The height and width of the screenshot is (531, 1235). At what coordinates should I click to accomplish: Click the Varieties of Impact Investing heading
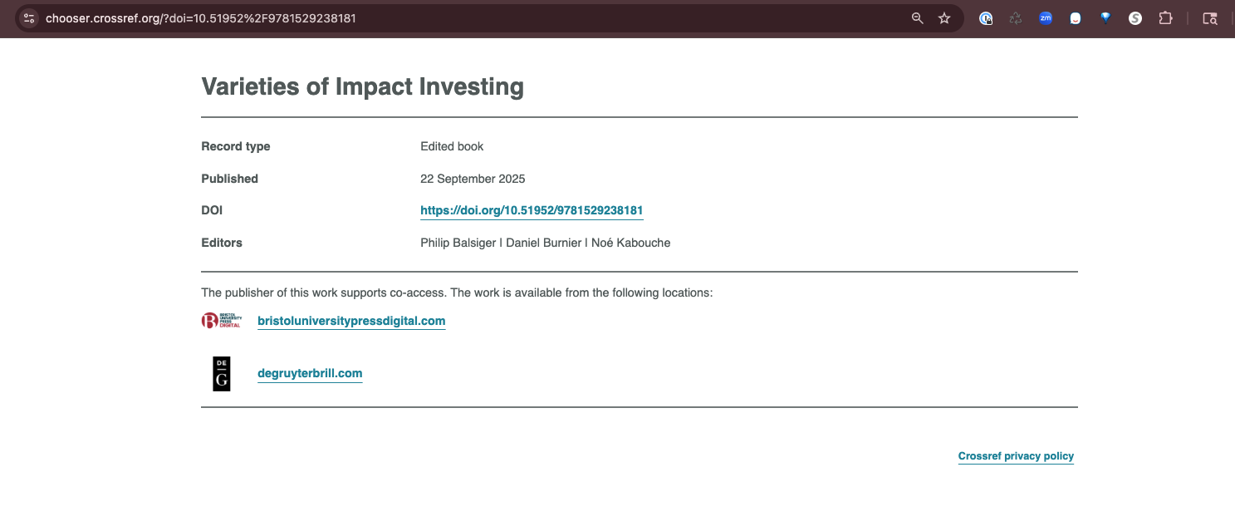(x=362, y=86)
